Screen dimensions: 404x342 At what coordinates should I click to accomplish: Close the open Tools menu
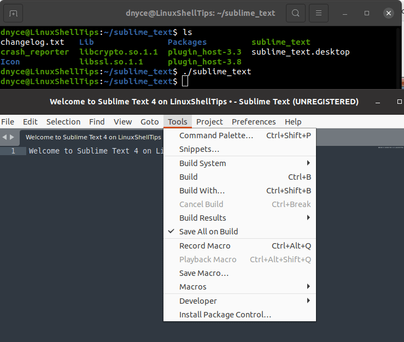(178, 121)
